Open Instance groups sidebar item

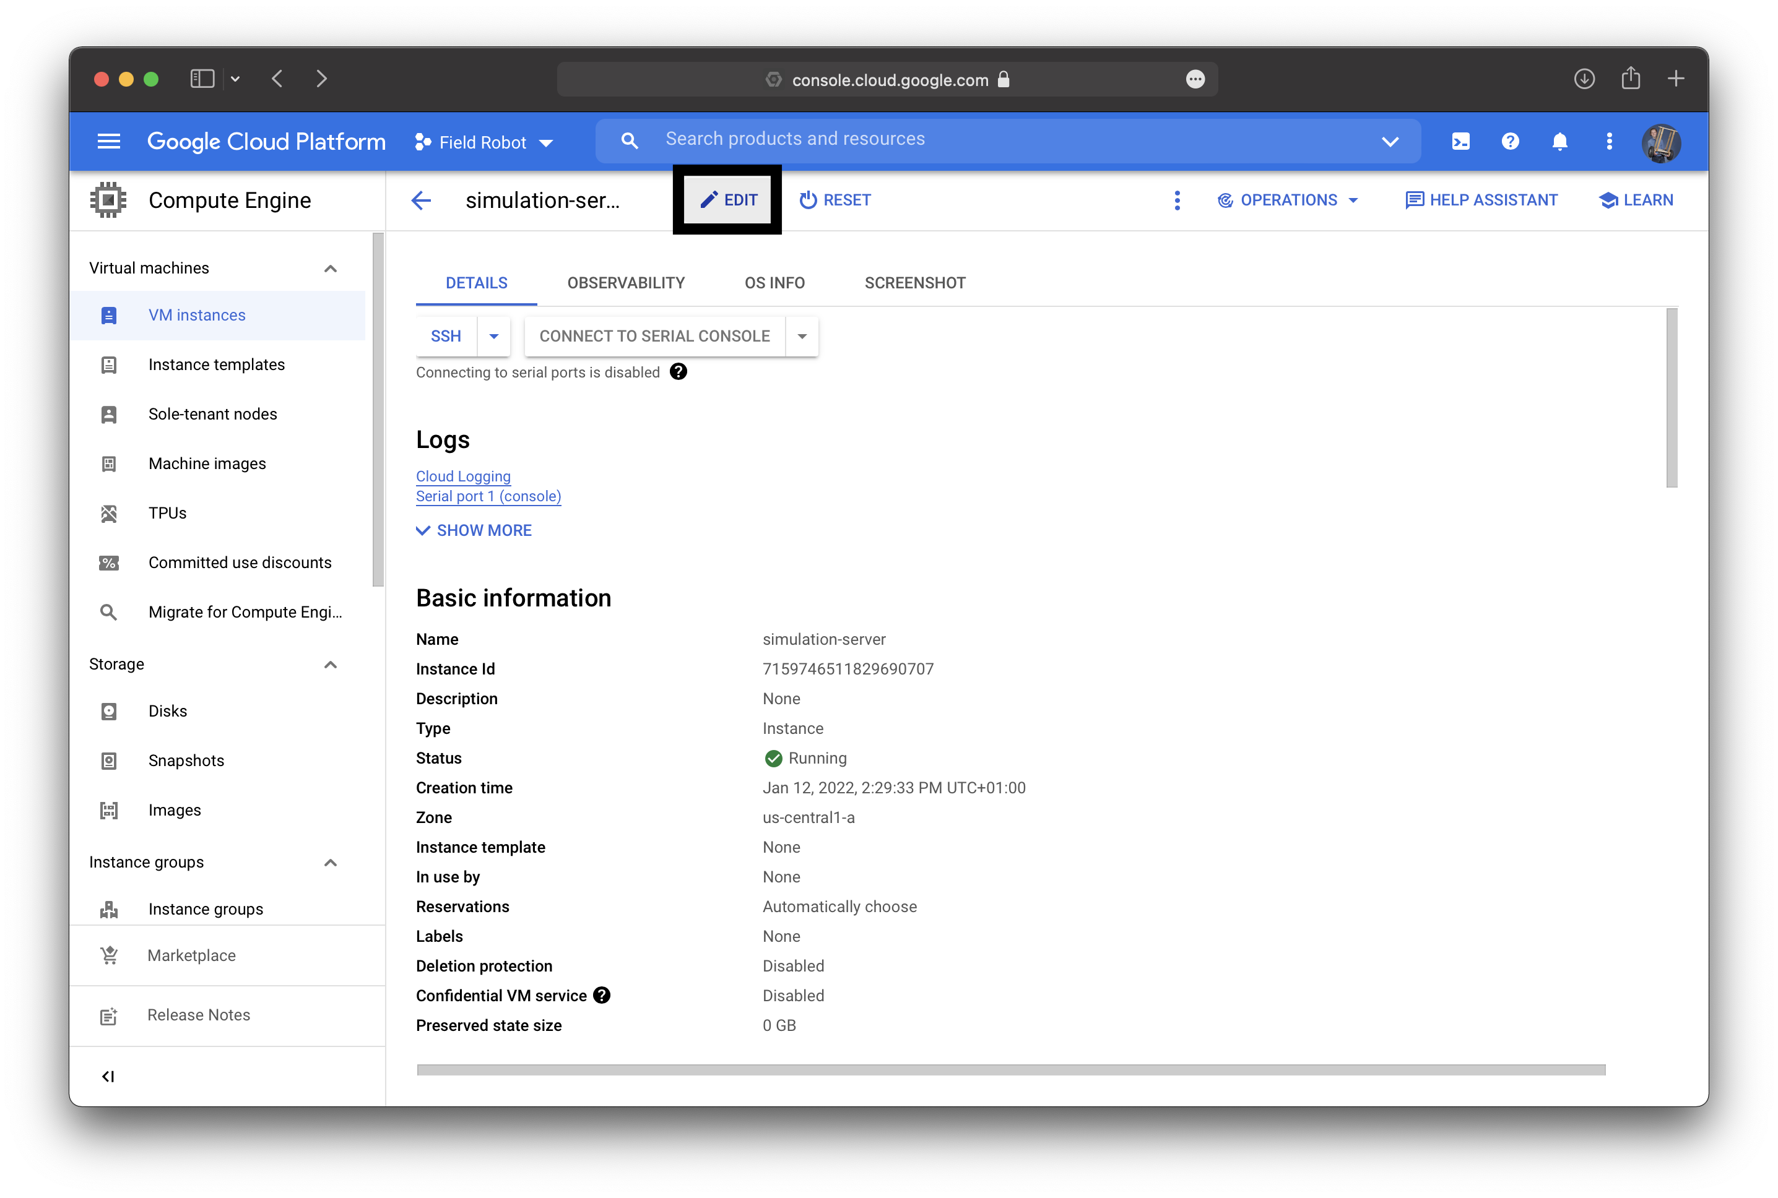pyautogui.click(x=218, y=909)
